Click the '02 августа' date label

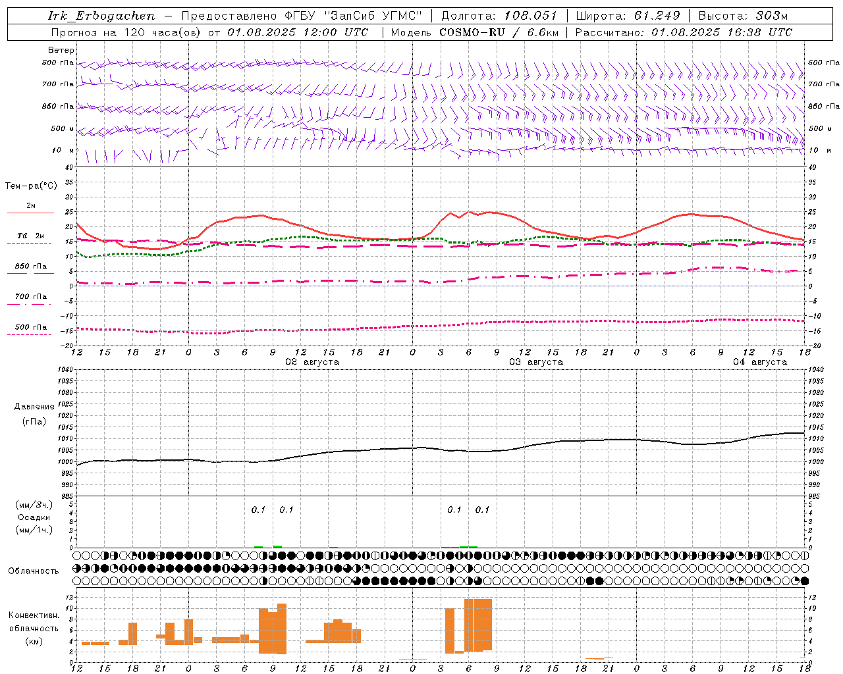312,361
